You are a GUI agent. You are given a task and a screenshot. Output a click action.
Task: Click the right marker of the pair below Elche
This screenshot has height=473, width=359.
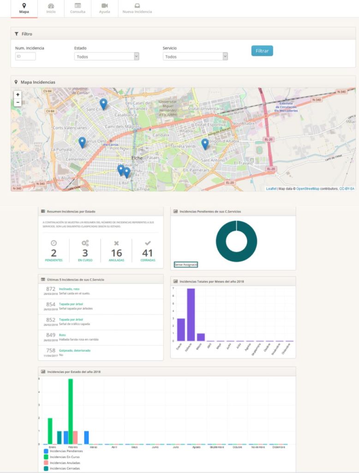coord(126,172)
